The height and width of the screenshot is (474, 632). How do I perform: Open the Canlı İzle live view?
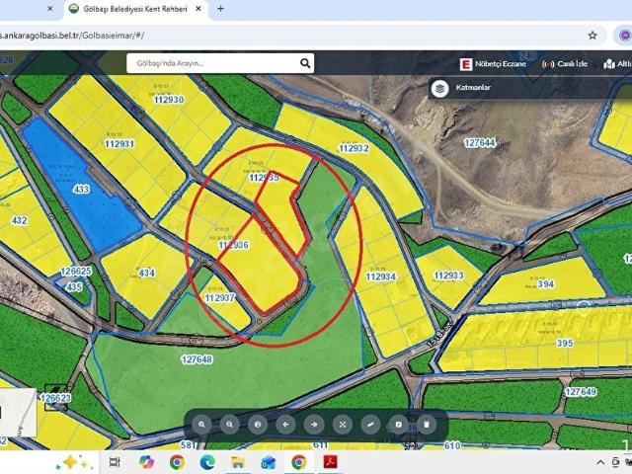565,64
